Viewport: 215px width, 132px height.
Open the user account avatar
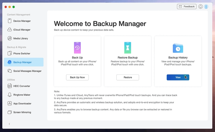206,6
